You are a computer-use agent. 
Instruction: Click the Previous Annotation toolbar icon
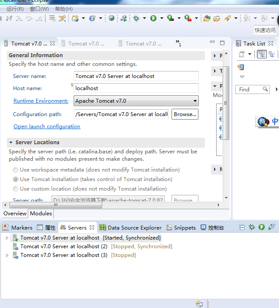click(x=264, y=18)
